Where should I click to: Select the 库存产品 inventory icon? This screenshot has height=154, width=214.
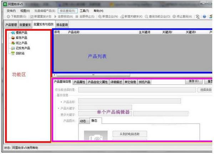(13, 38)
